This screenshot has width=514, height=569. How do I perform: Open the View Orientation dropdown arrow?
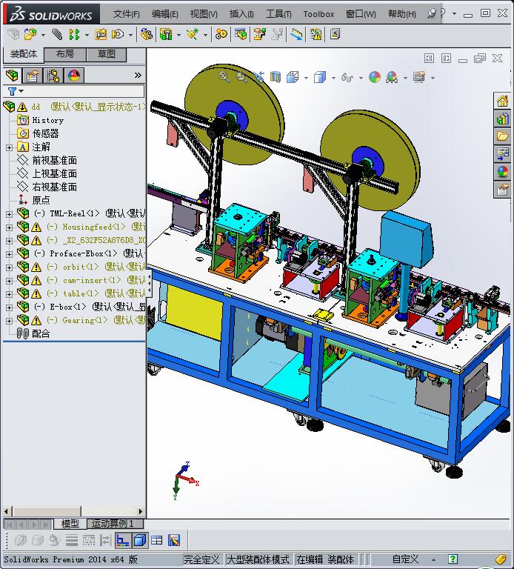306,78
